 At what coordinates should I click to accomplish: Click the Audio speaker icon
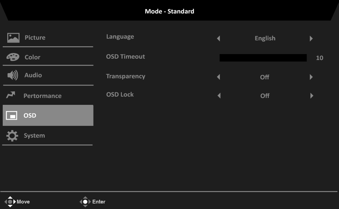[x=13, y=76]
